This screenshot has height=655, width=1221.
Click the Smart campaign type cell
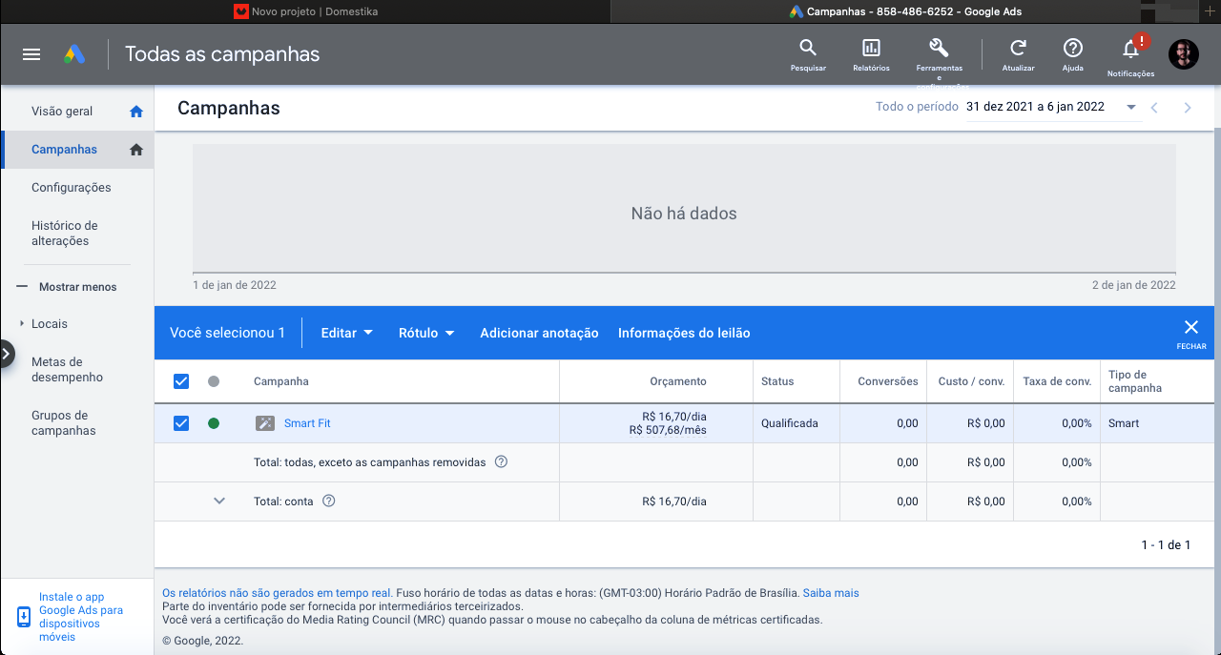coord(1124,423)
